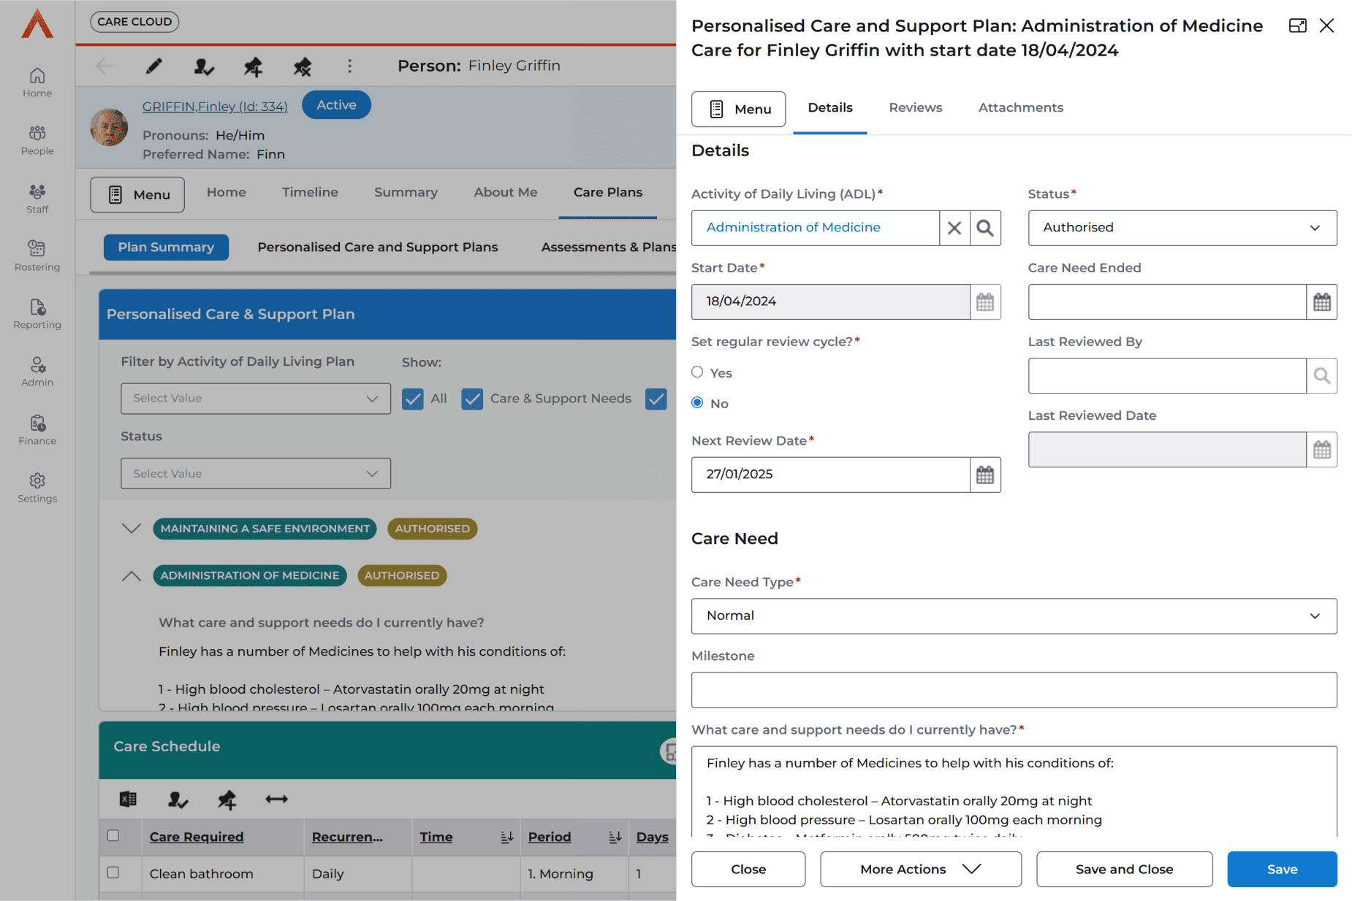The image size is (1352, 901).
Task: Switch to the Reviews tab
Action: [915, 108]
